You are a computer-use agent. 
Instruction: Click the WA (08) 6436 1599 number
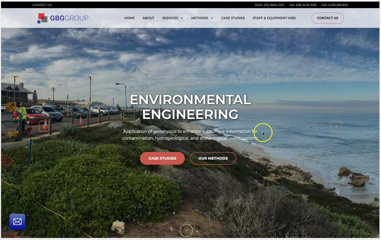pos(303,5)
